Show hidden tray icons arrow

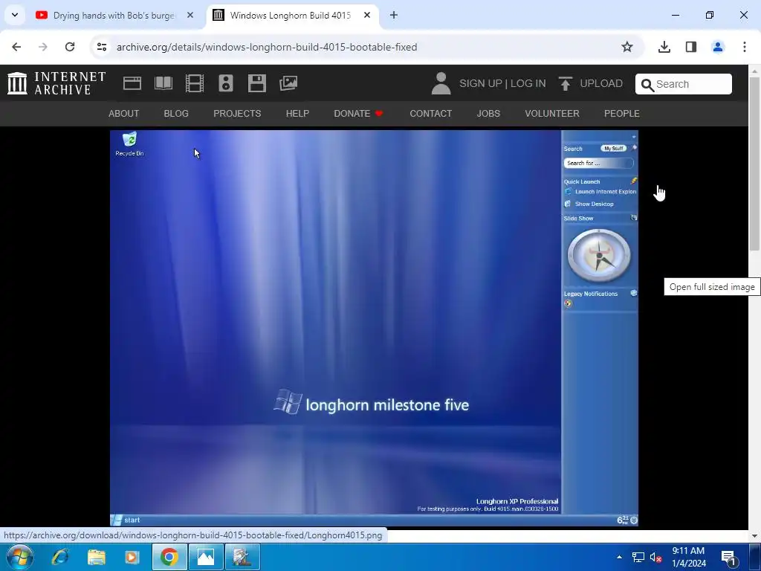pos(619,557)
